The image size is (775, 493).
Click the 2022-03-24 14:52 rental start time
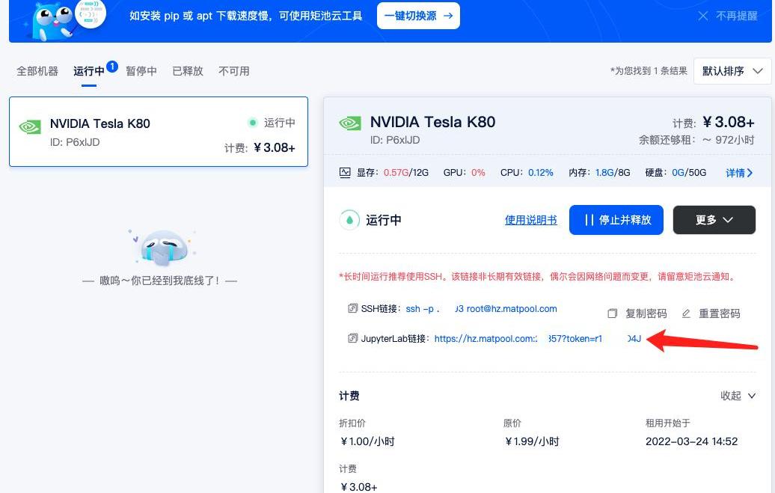pos(691,441)
